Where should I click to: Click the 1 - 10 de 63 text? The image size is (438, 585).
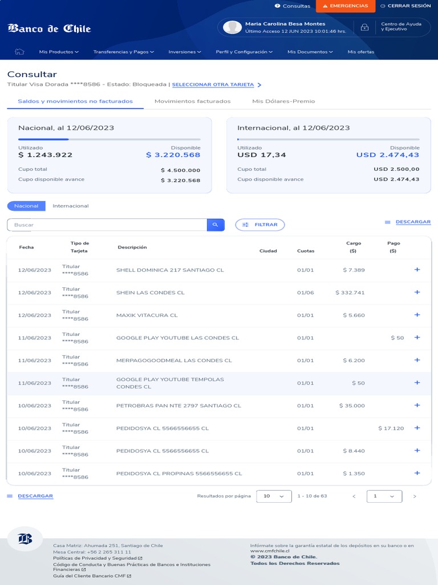(312, 496)
